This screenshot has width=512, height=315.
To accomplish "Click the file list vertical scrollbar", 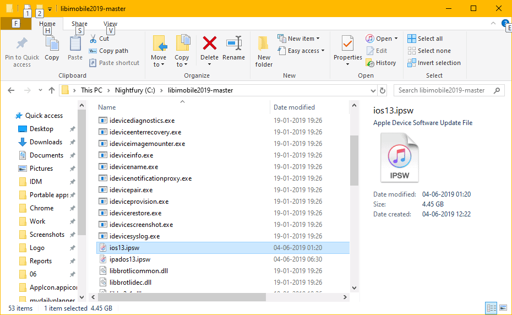I will [355, 160].
